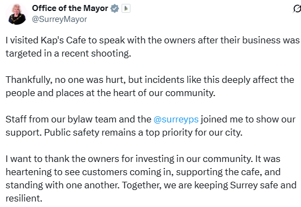The width and height of the screenshot is (301, 207).
Task: Click the line beginning 'heartening to see customers'
Action: (x=143, y=172)
